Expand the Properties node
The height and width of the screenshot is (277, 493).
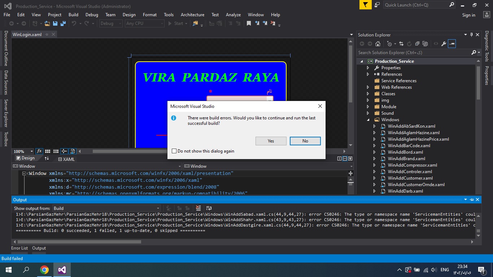pos(368,68)
